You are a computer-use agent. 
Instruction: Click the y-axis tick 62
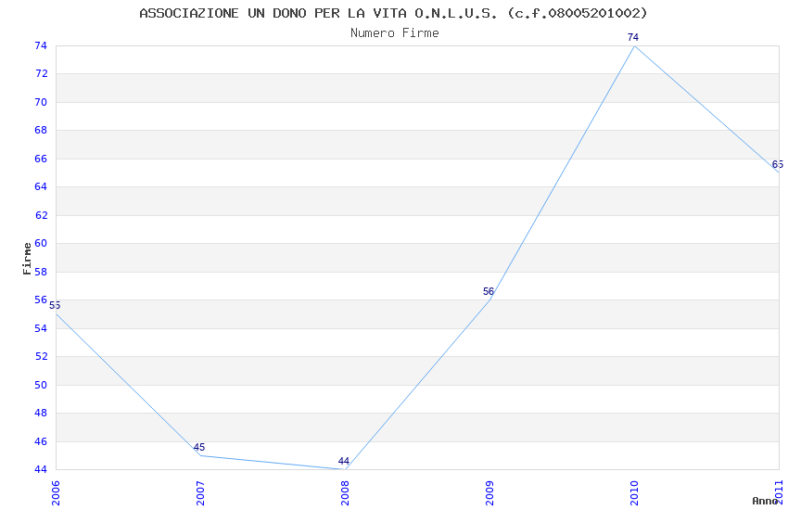pos(41,215)
